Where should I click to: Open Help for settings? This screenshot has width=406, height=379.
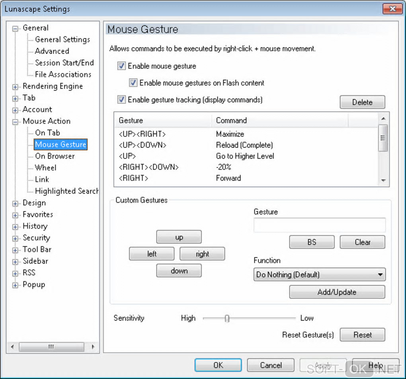375,365
